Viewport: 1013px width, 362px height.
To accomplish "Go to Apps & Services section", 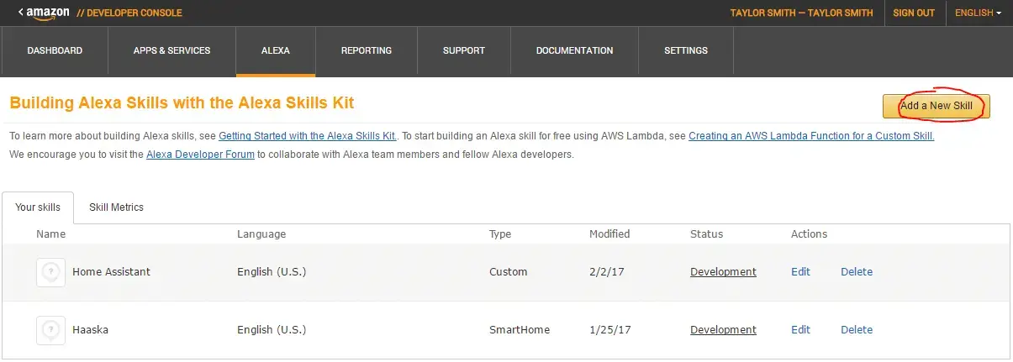I will pyautogui.click(x=171, y=50).
